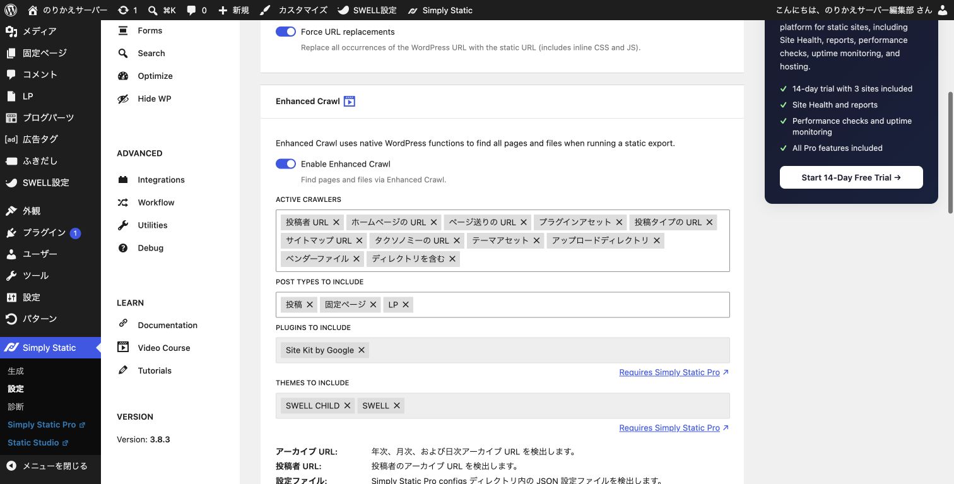
Task: Select 生成 submenu under Simply Static
Action: (x=16, y=371)
